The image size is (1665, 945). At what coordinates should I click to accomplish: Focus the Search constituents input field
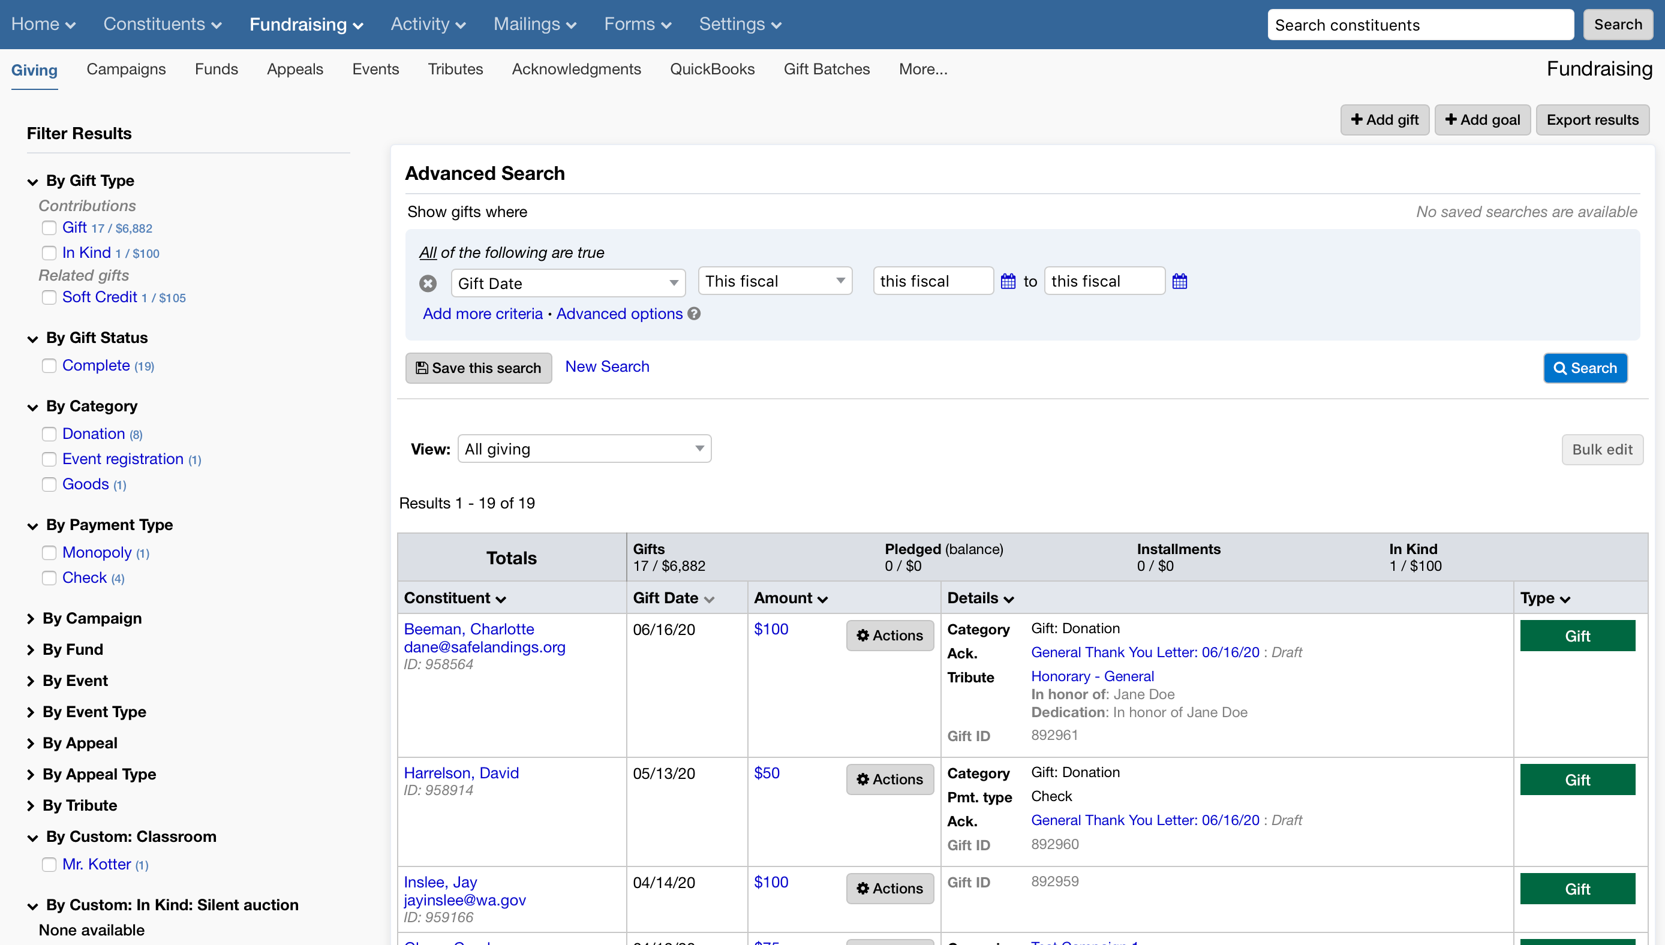pyautogui.click(x=1420, y=25)
